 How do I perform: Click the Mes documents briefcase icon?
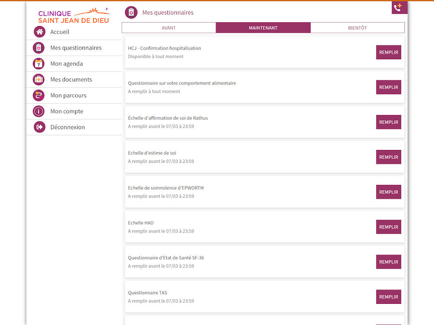pyautogui.click(x=39, y=80)
